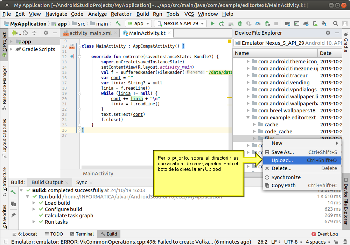Viewport: 350px width, 245px height.
Task: Choose Save As... from the context menu
Action: coord(302,152)
